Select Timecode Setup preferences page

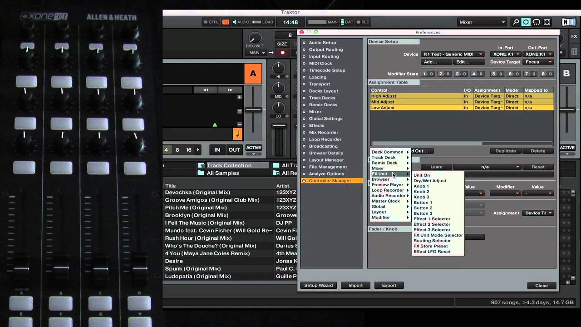coord(327,70)
